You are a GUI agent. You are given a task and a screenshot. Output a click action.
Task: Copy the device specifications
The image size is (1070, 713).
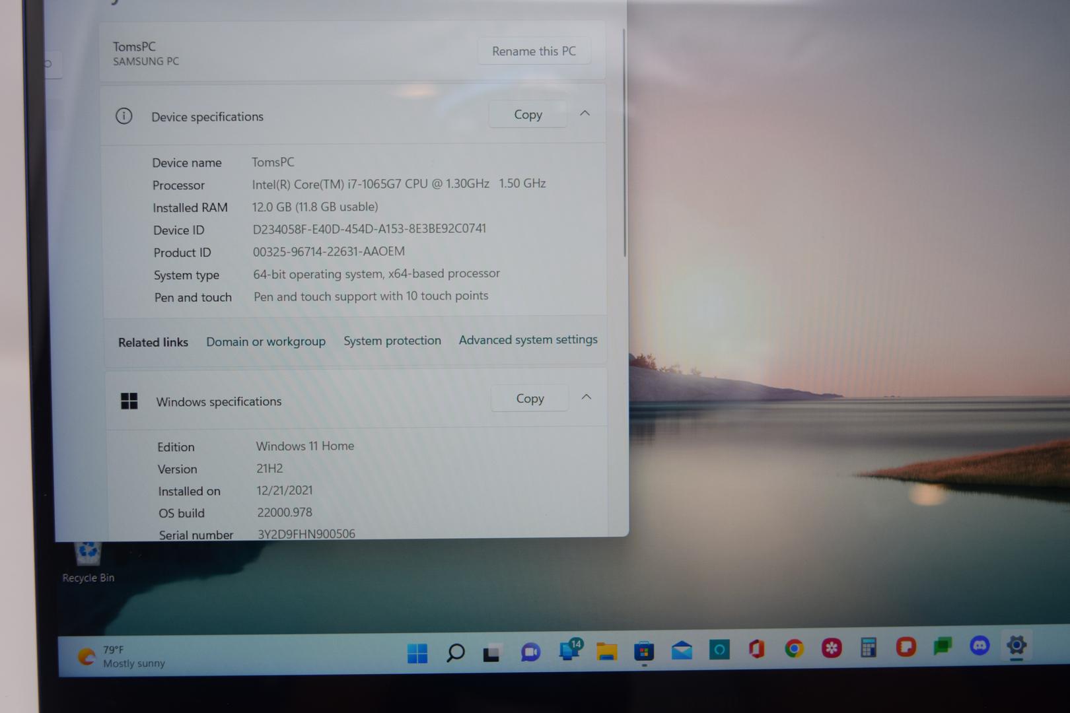[x=528, y=114]
